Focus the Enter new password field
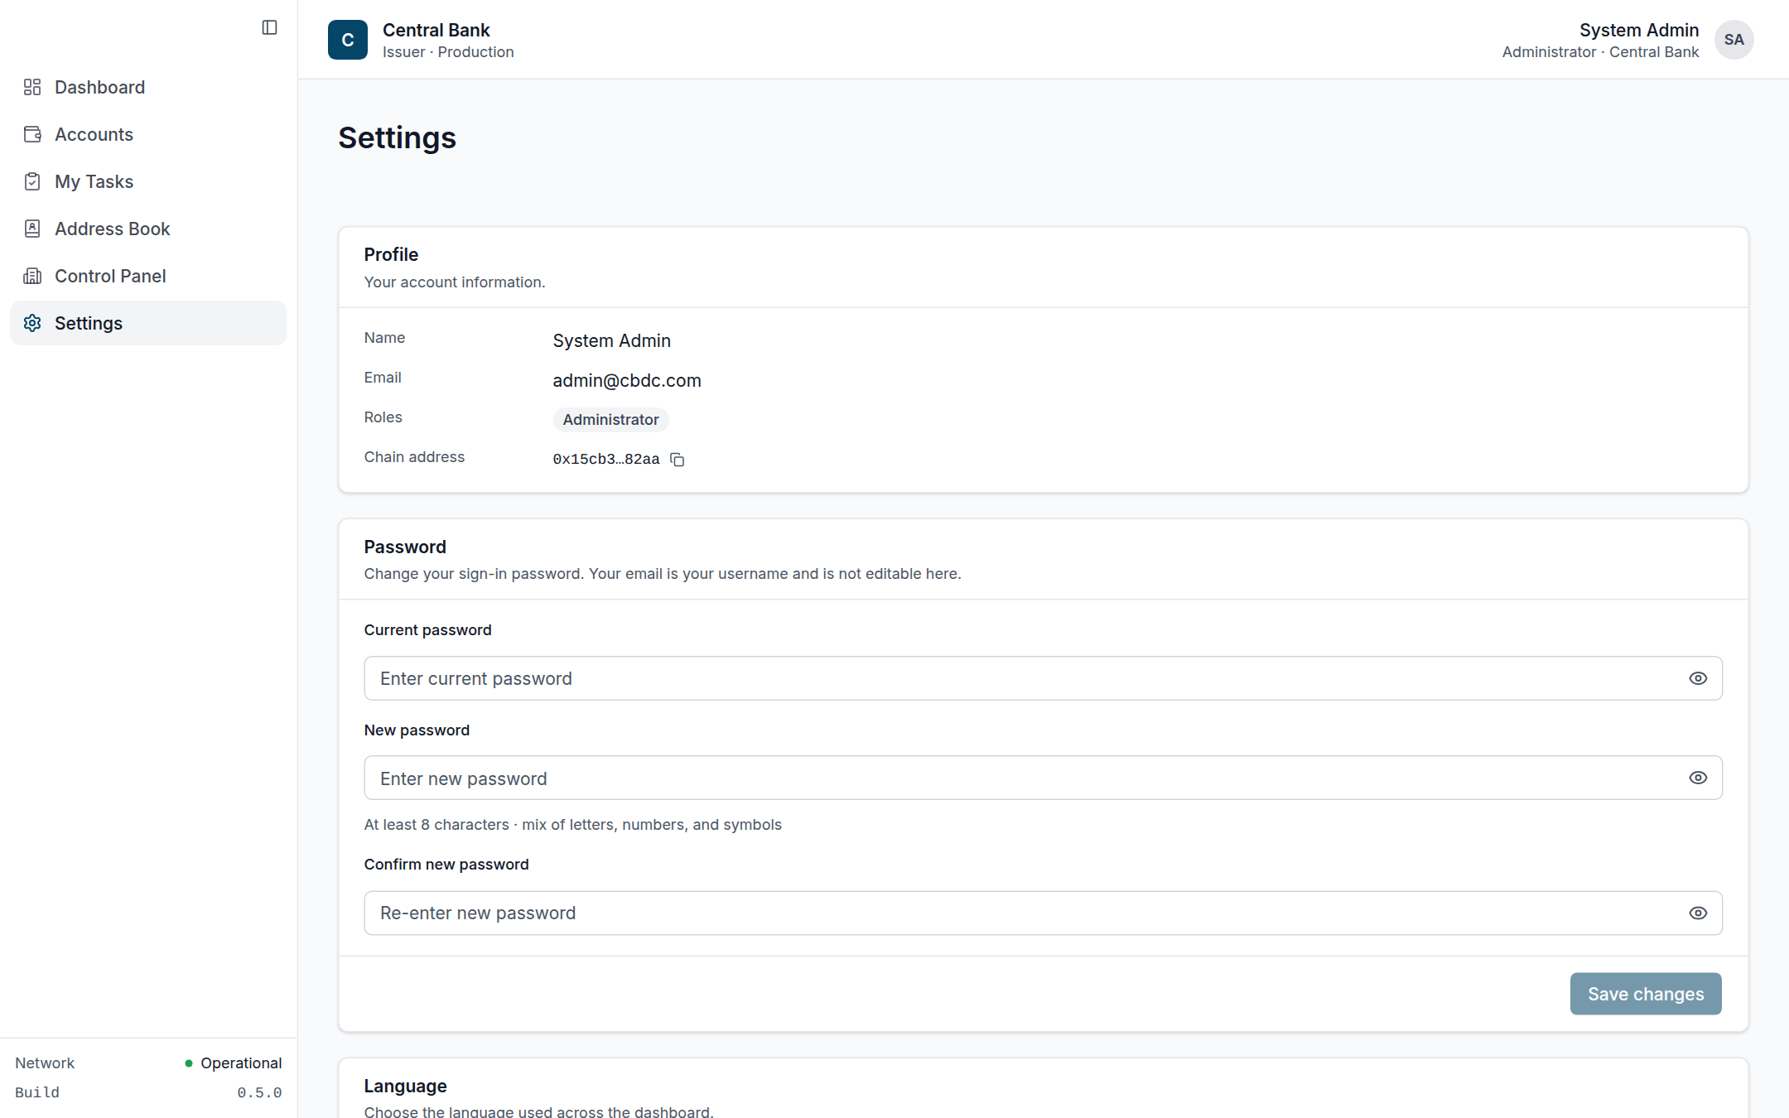Viewport: 1789px width, 1118px height. tap(1043, 778)
